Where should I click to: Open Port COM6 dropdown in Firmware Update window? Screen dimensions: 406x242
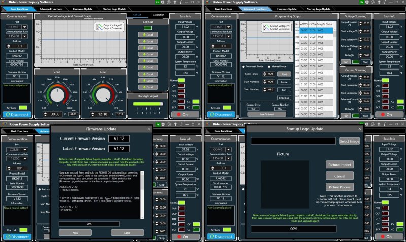(x=25, y=149)
